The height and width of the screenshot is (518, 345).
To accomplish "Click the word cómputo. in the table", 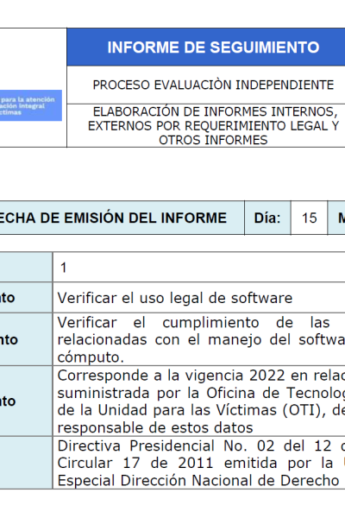I will click(x=91, y=357).
